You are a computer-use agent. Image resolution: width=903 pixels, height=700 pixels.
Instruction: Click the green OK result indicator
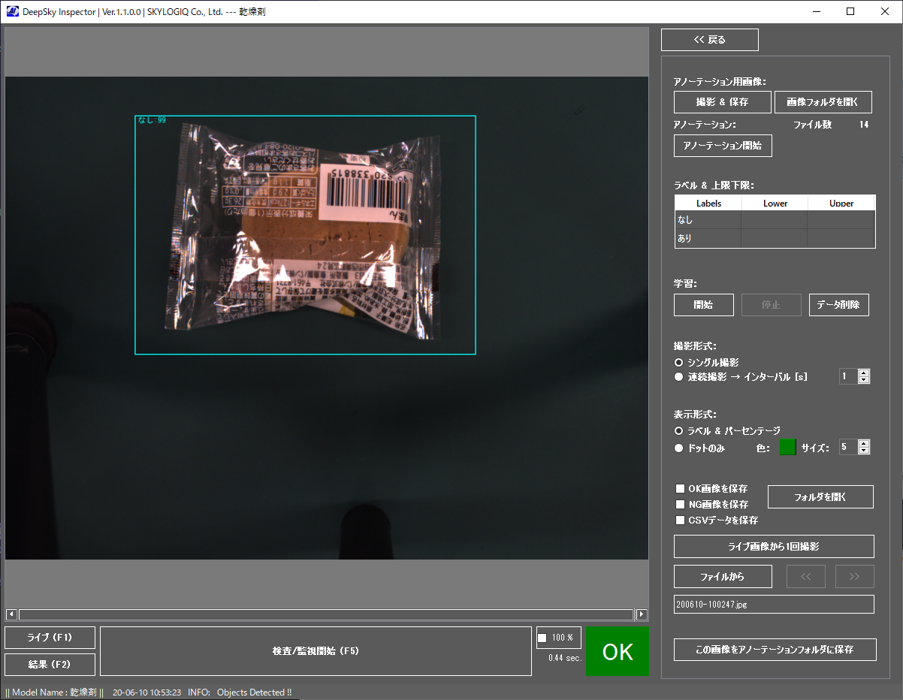tap(618, 651)
